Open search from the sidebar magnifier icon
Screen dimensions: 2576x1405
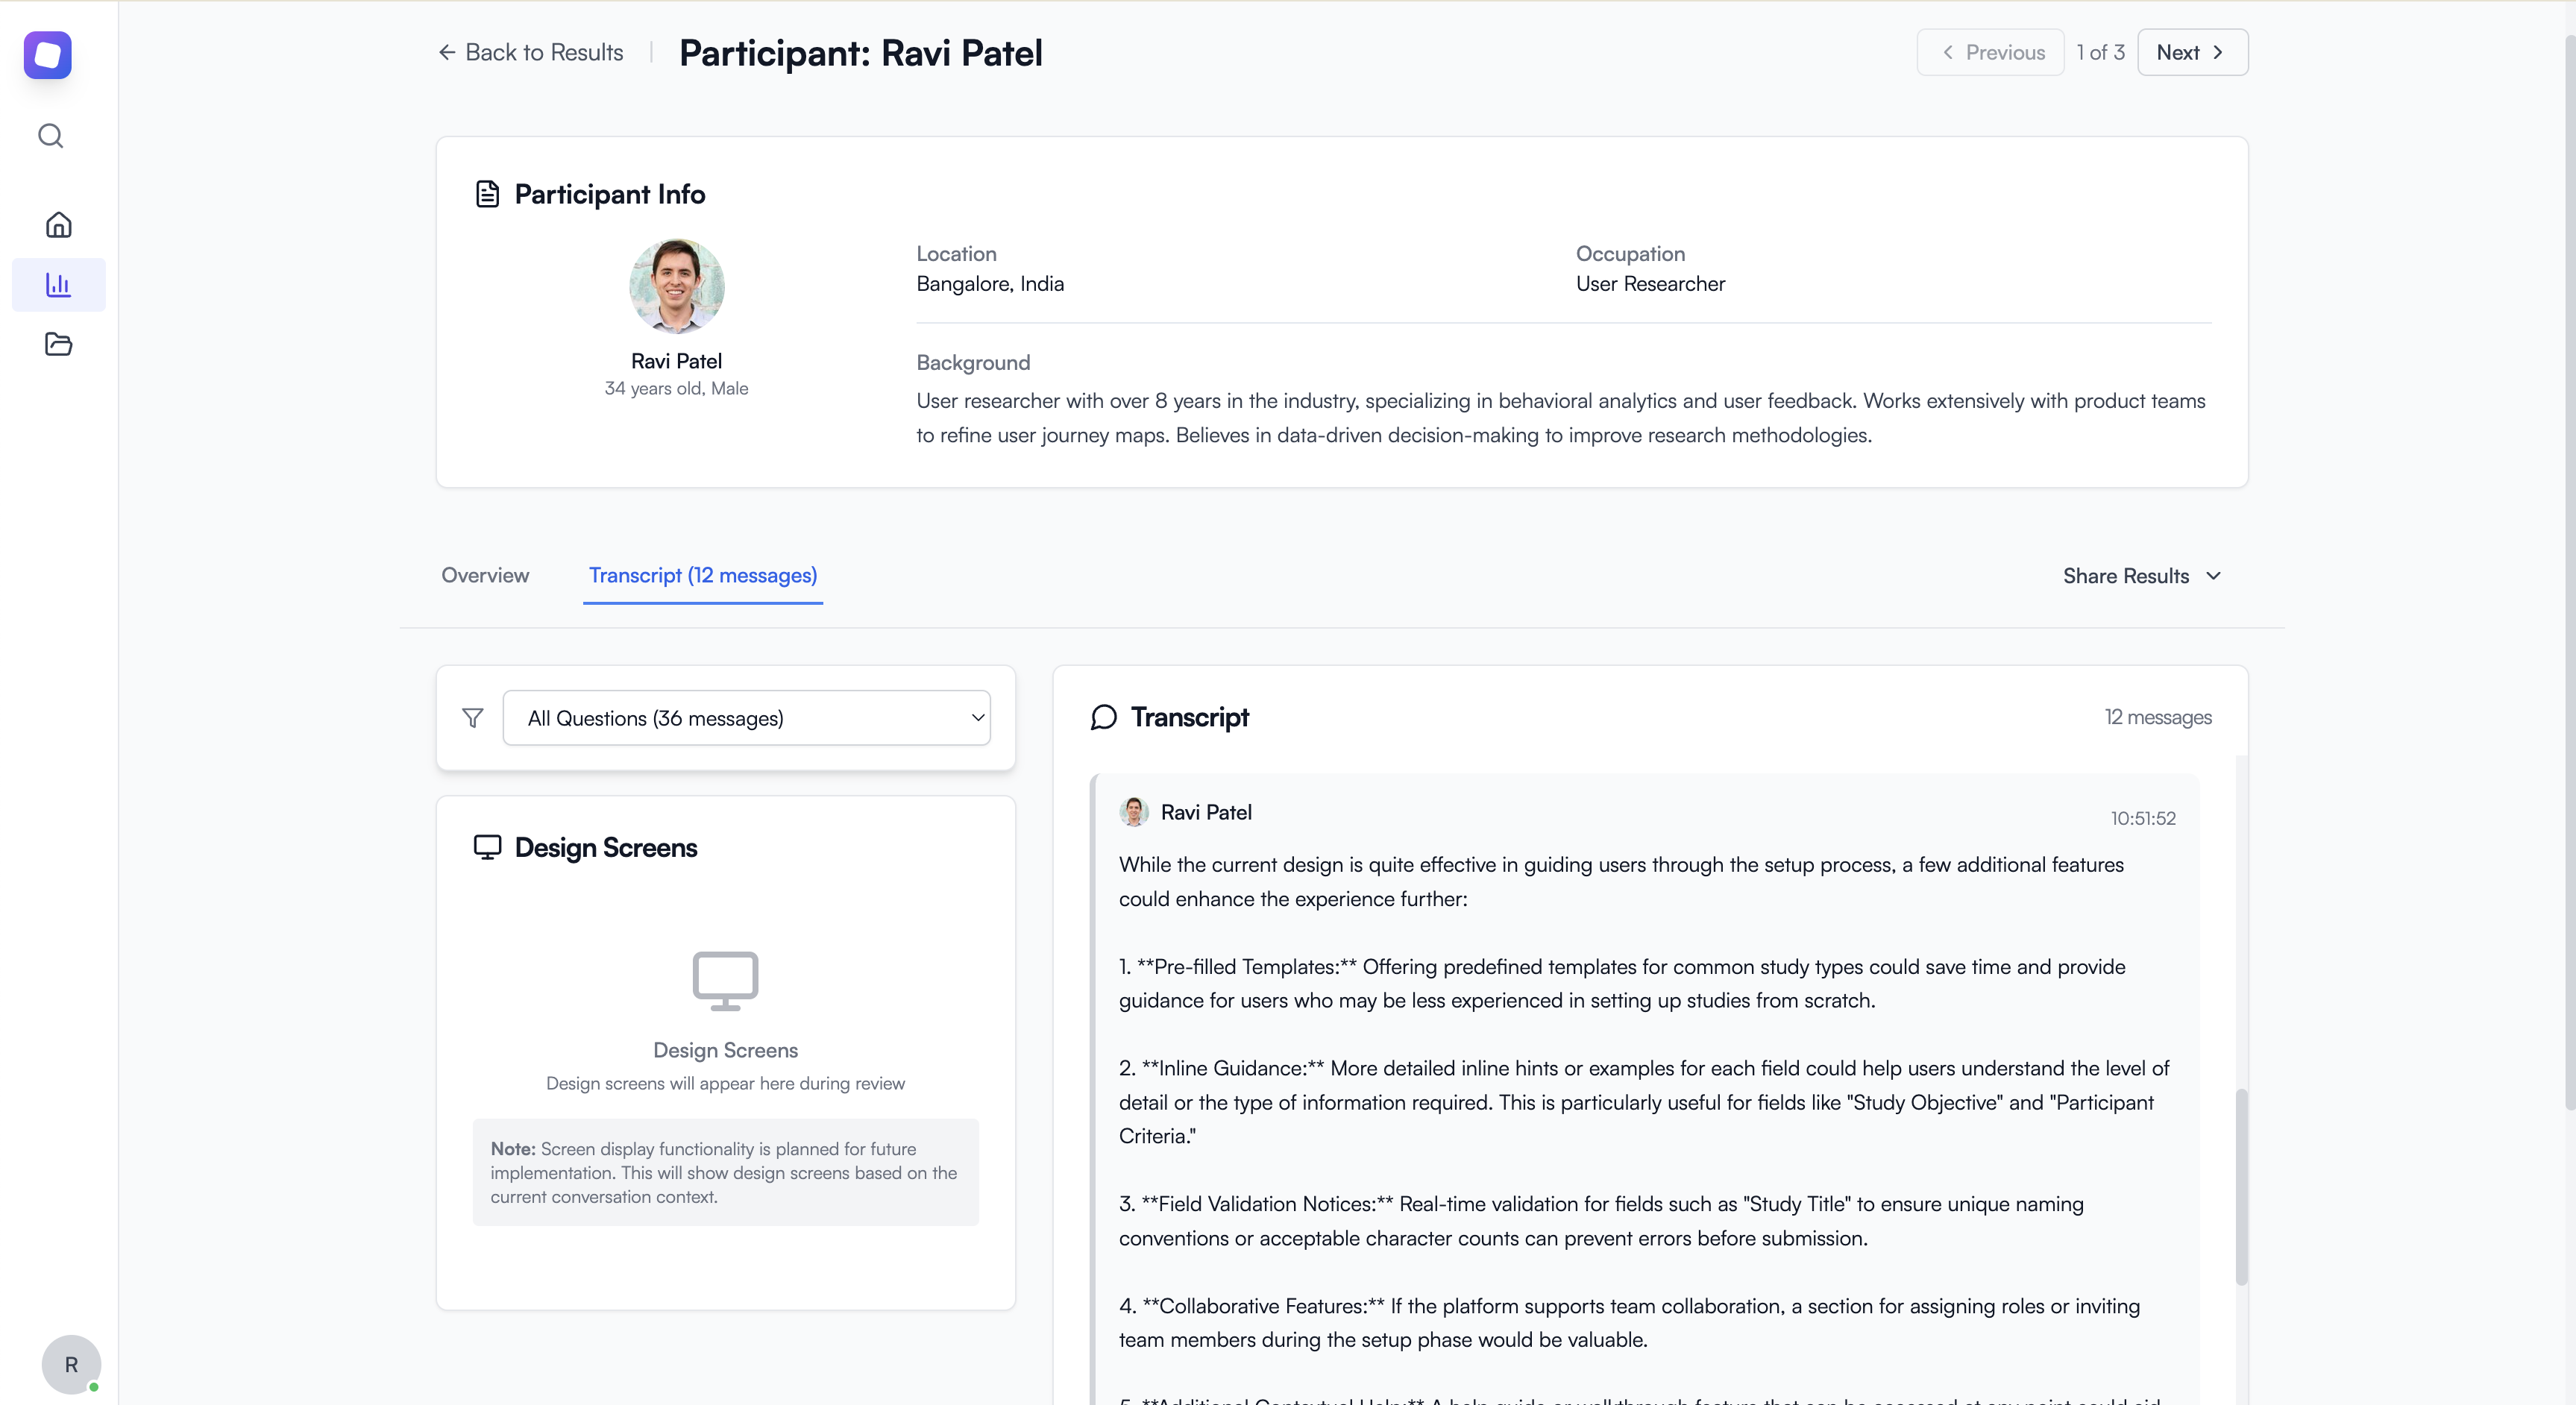tap(51, 136)
